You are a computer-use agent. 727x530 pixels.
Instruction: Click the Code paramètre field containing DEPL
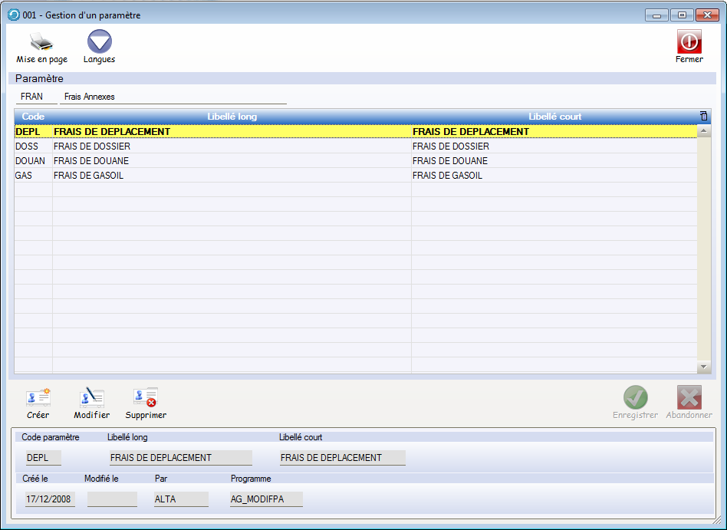tap(43, 458)
